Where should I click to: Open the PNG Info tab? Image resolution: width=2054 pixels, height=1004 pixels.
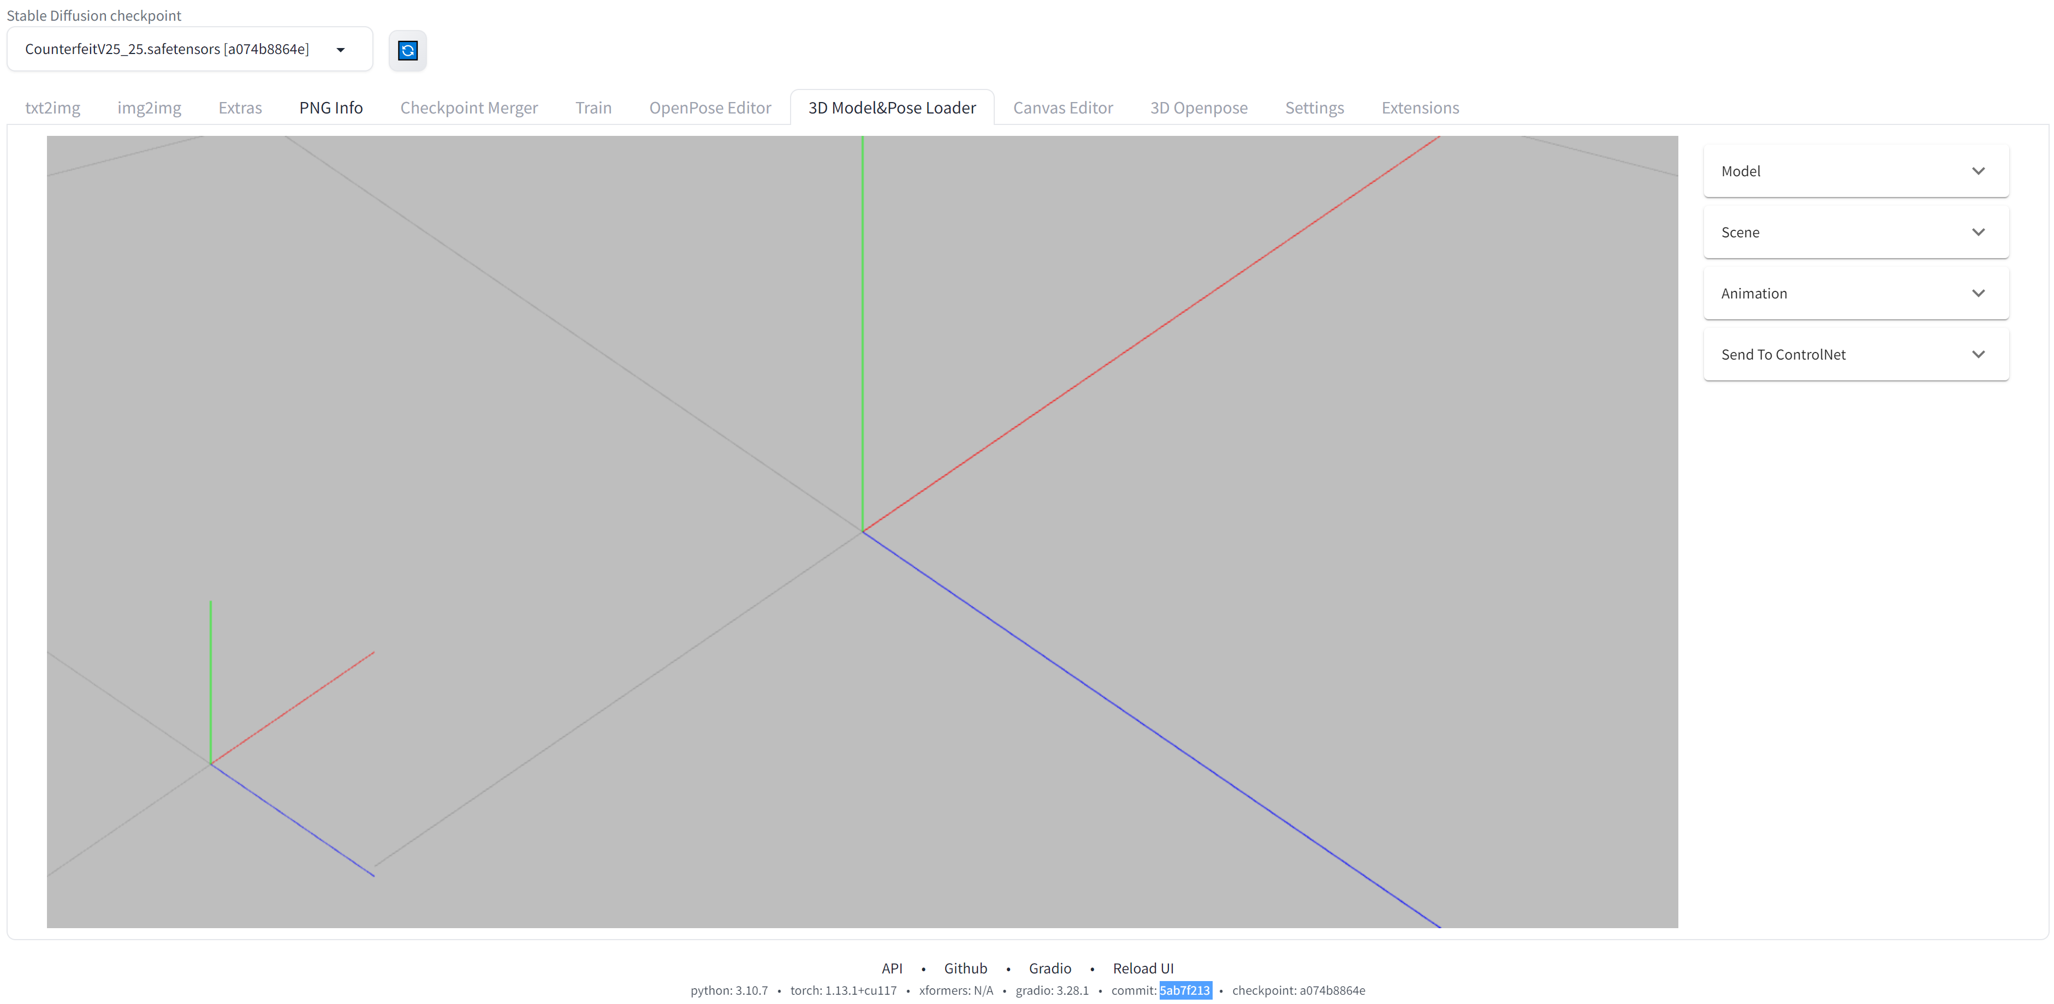(x=330, y=107)
